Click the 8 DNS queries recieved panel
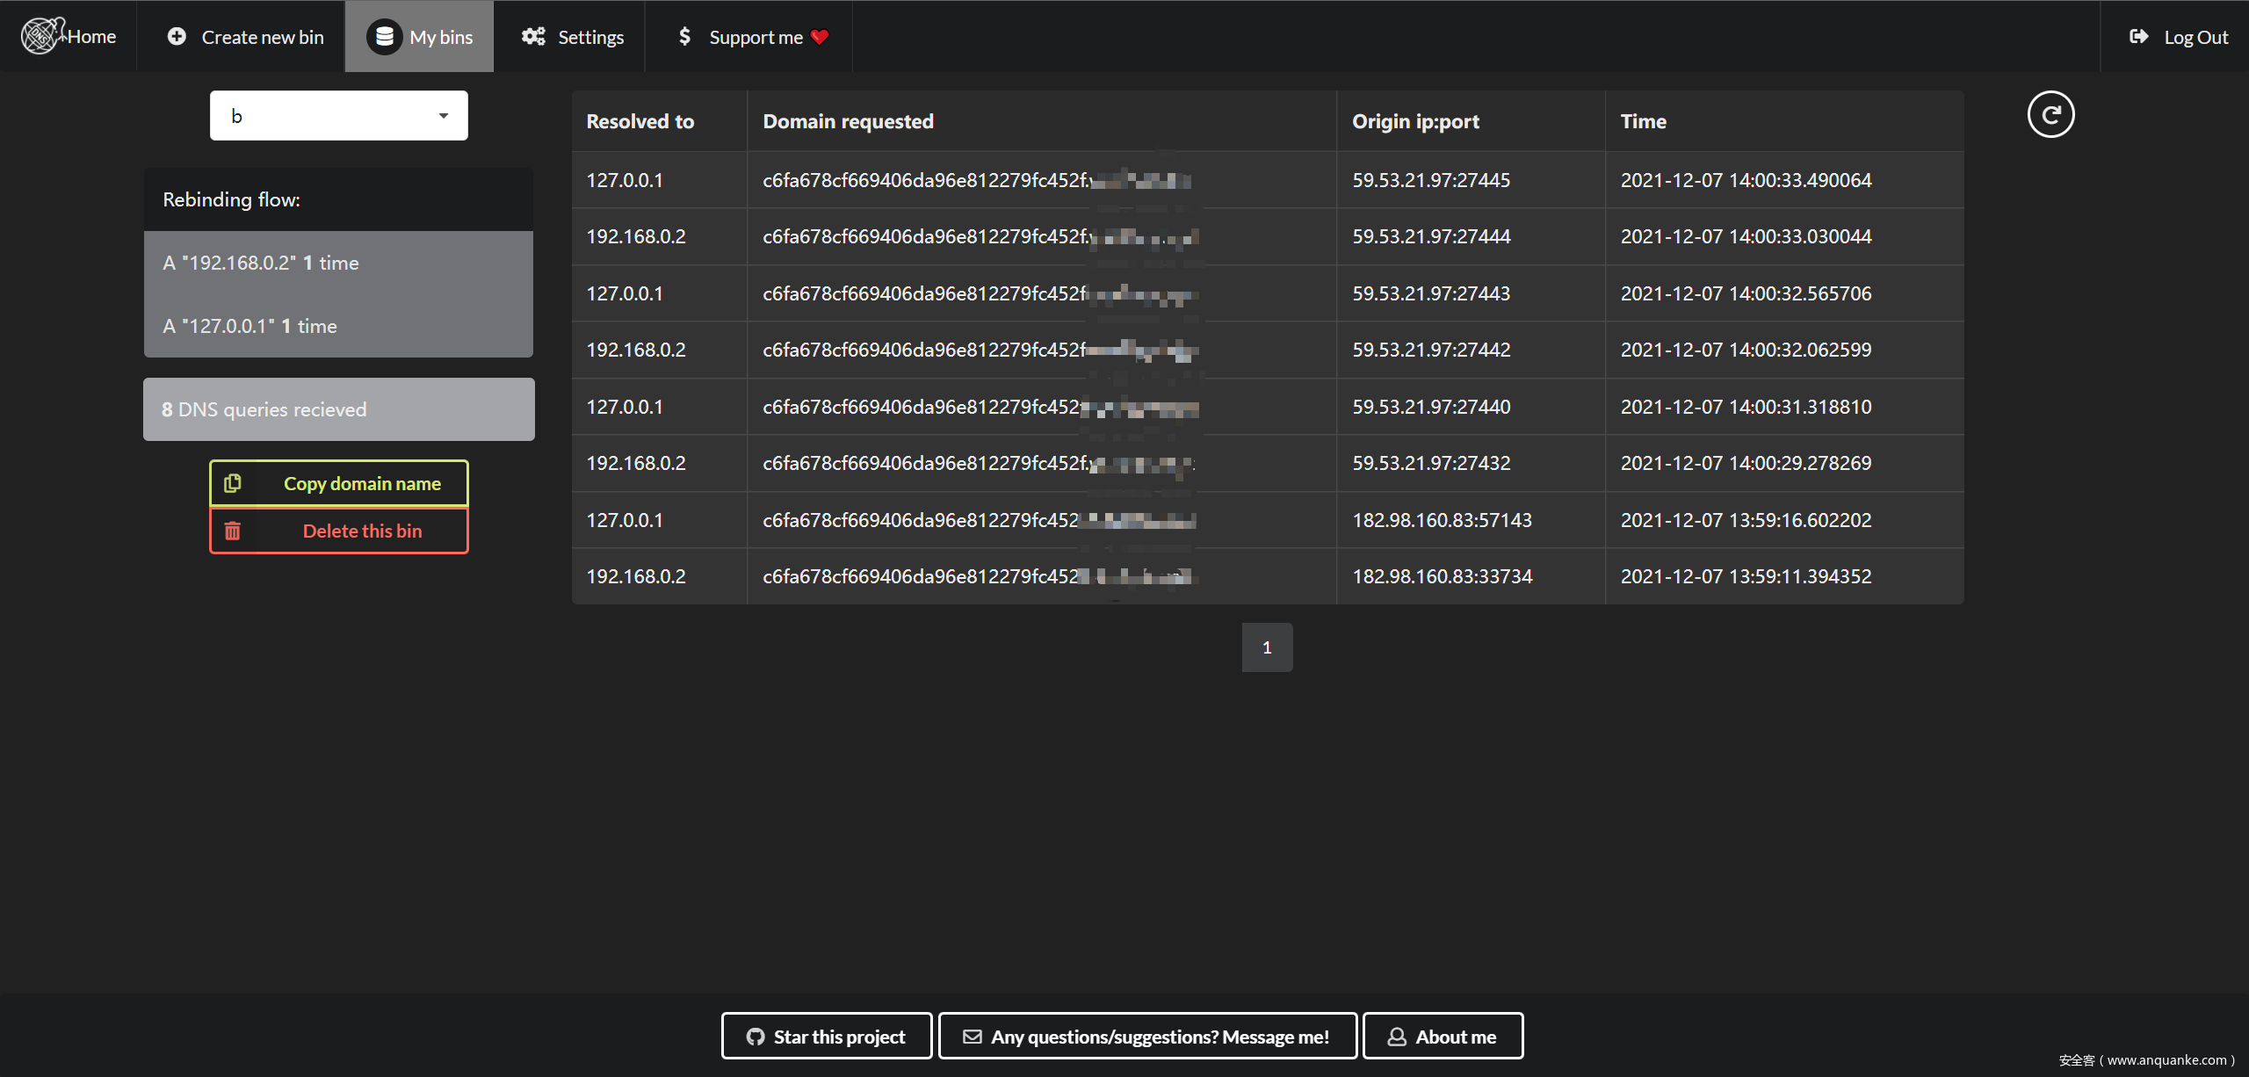2249x1077 pixels. tap(338, 409)
